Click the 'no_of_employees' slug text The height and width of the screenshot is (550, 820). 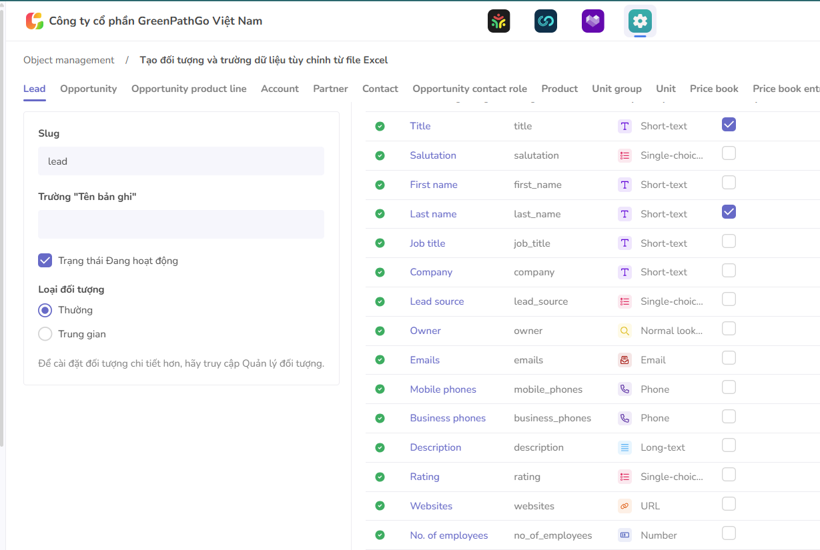[552, 535]
